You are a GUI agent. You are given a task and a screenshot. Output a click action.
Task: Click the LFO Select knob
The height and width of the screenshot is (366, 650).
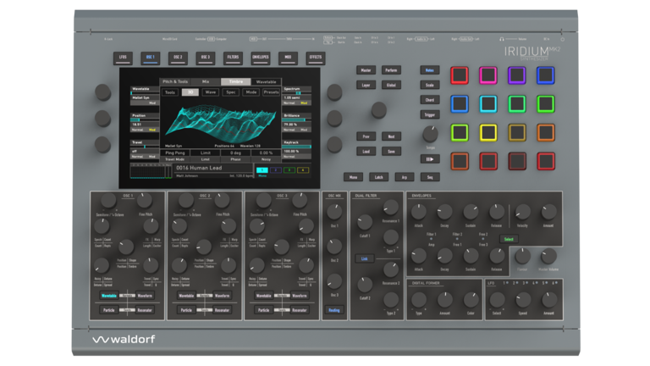(497, 300)
